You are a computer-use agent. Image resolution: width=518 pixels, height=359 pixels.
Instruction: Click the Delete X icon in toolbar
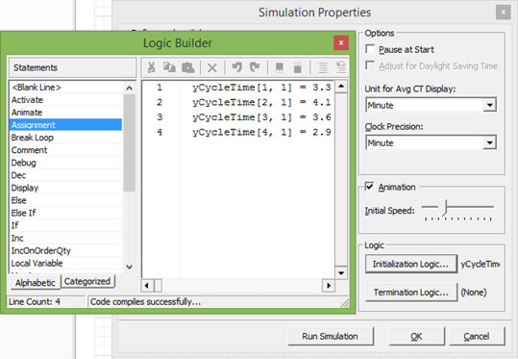pyautogui.click(x=212, y=67)
